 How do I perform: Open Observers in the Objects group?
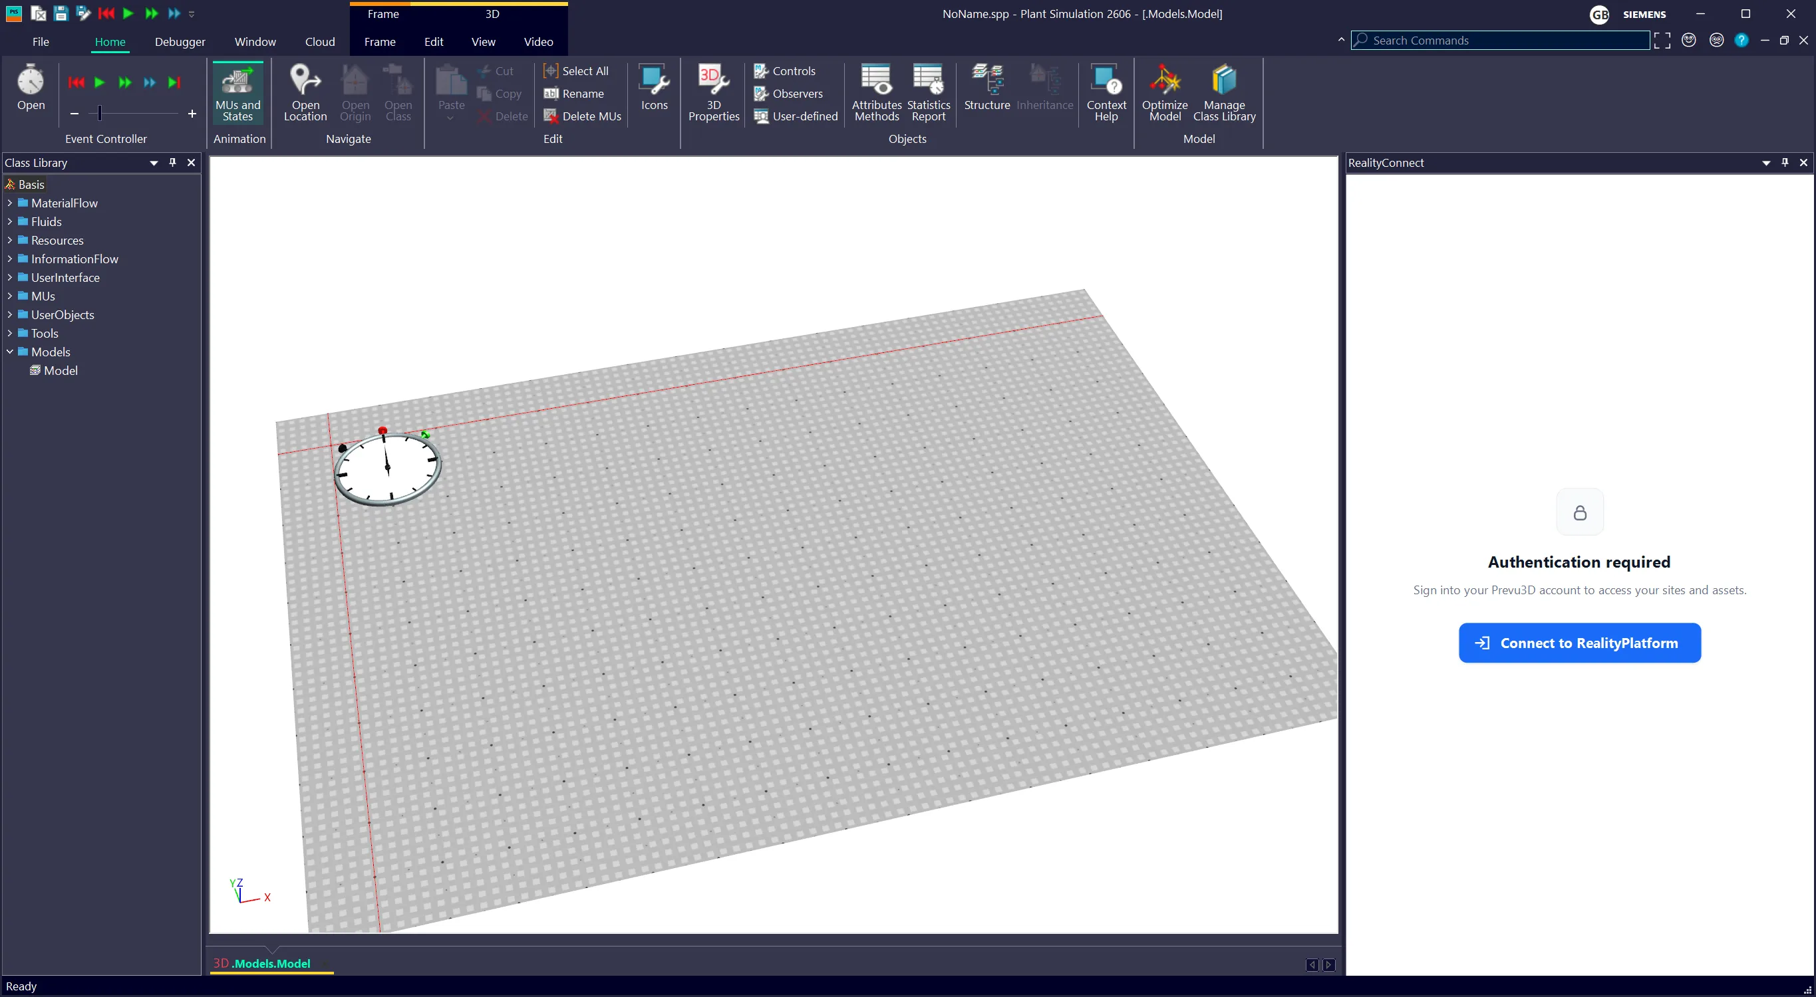pyautogui.click(x=788, y=94)
